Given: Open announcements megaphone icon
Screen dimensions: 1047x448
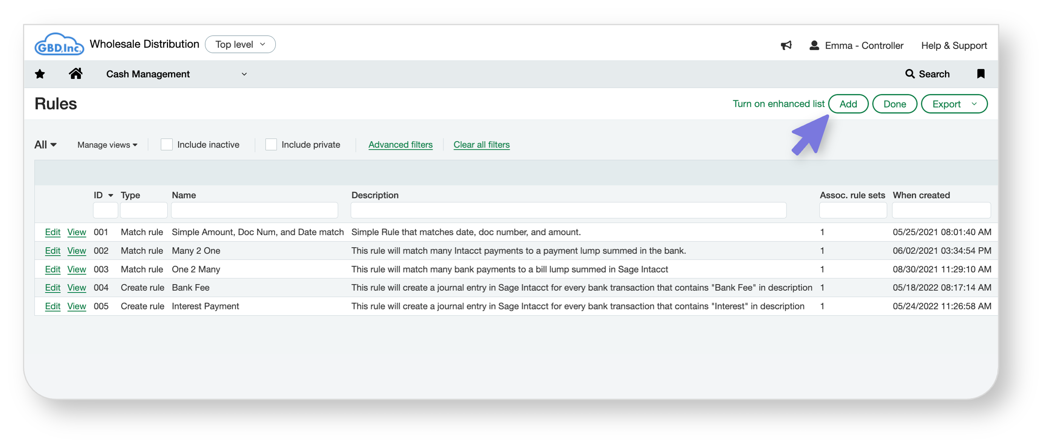Looking at the screenshot, I should tap(786, 46).
